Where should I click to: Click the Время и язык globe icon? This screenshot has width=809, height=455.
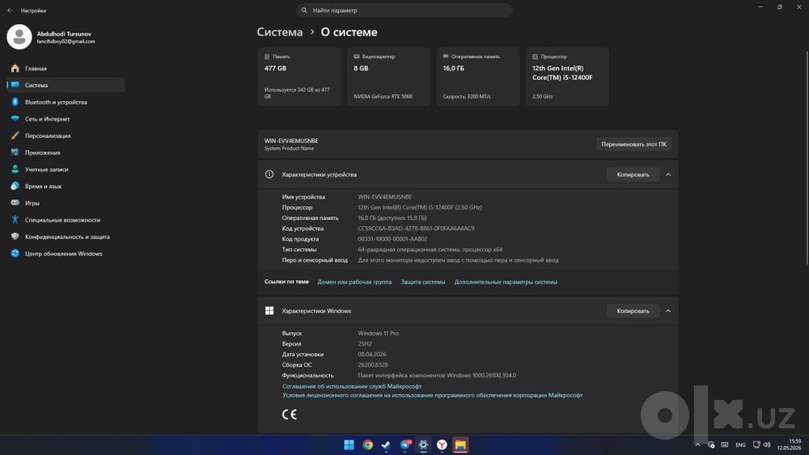point(15,186)
